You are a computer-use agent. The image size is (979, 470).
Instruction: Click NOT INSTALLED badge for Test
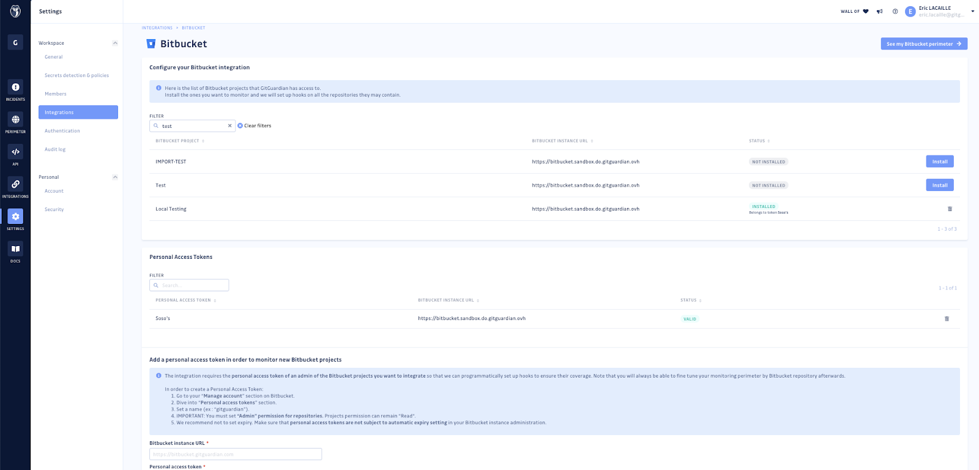[769, 185]
